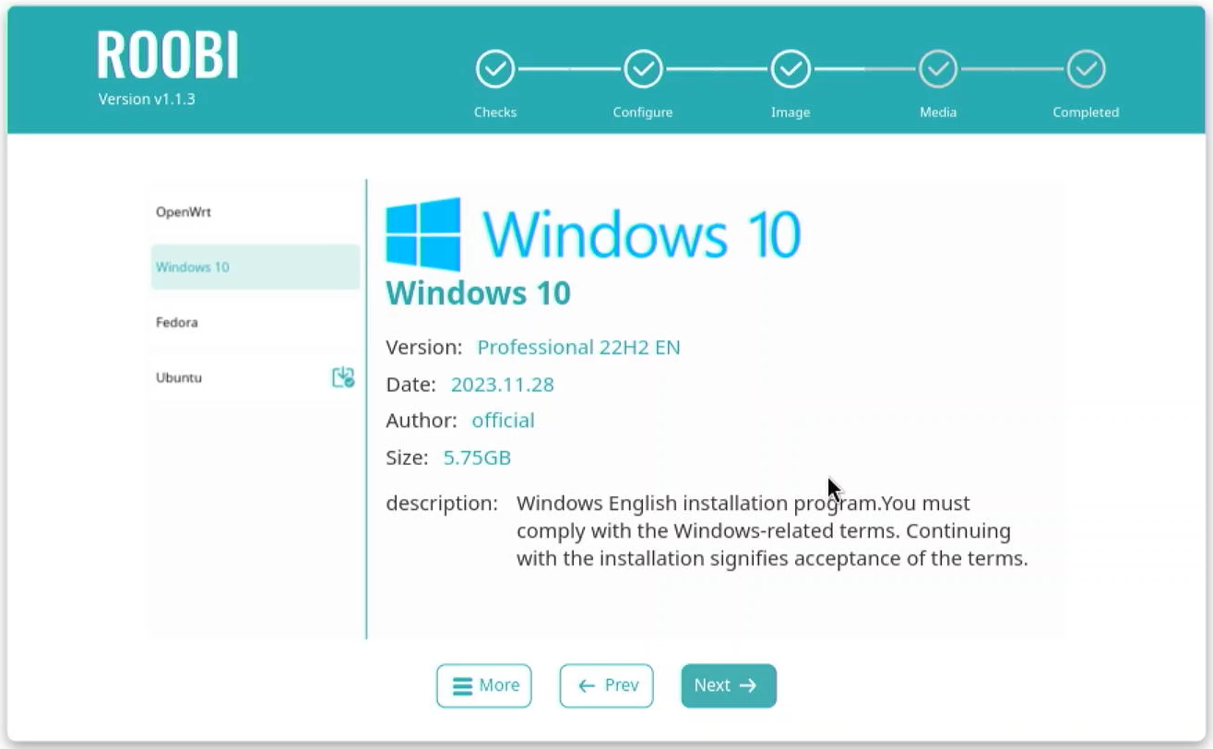Click the Checks step label

coord(495,113)
